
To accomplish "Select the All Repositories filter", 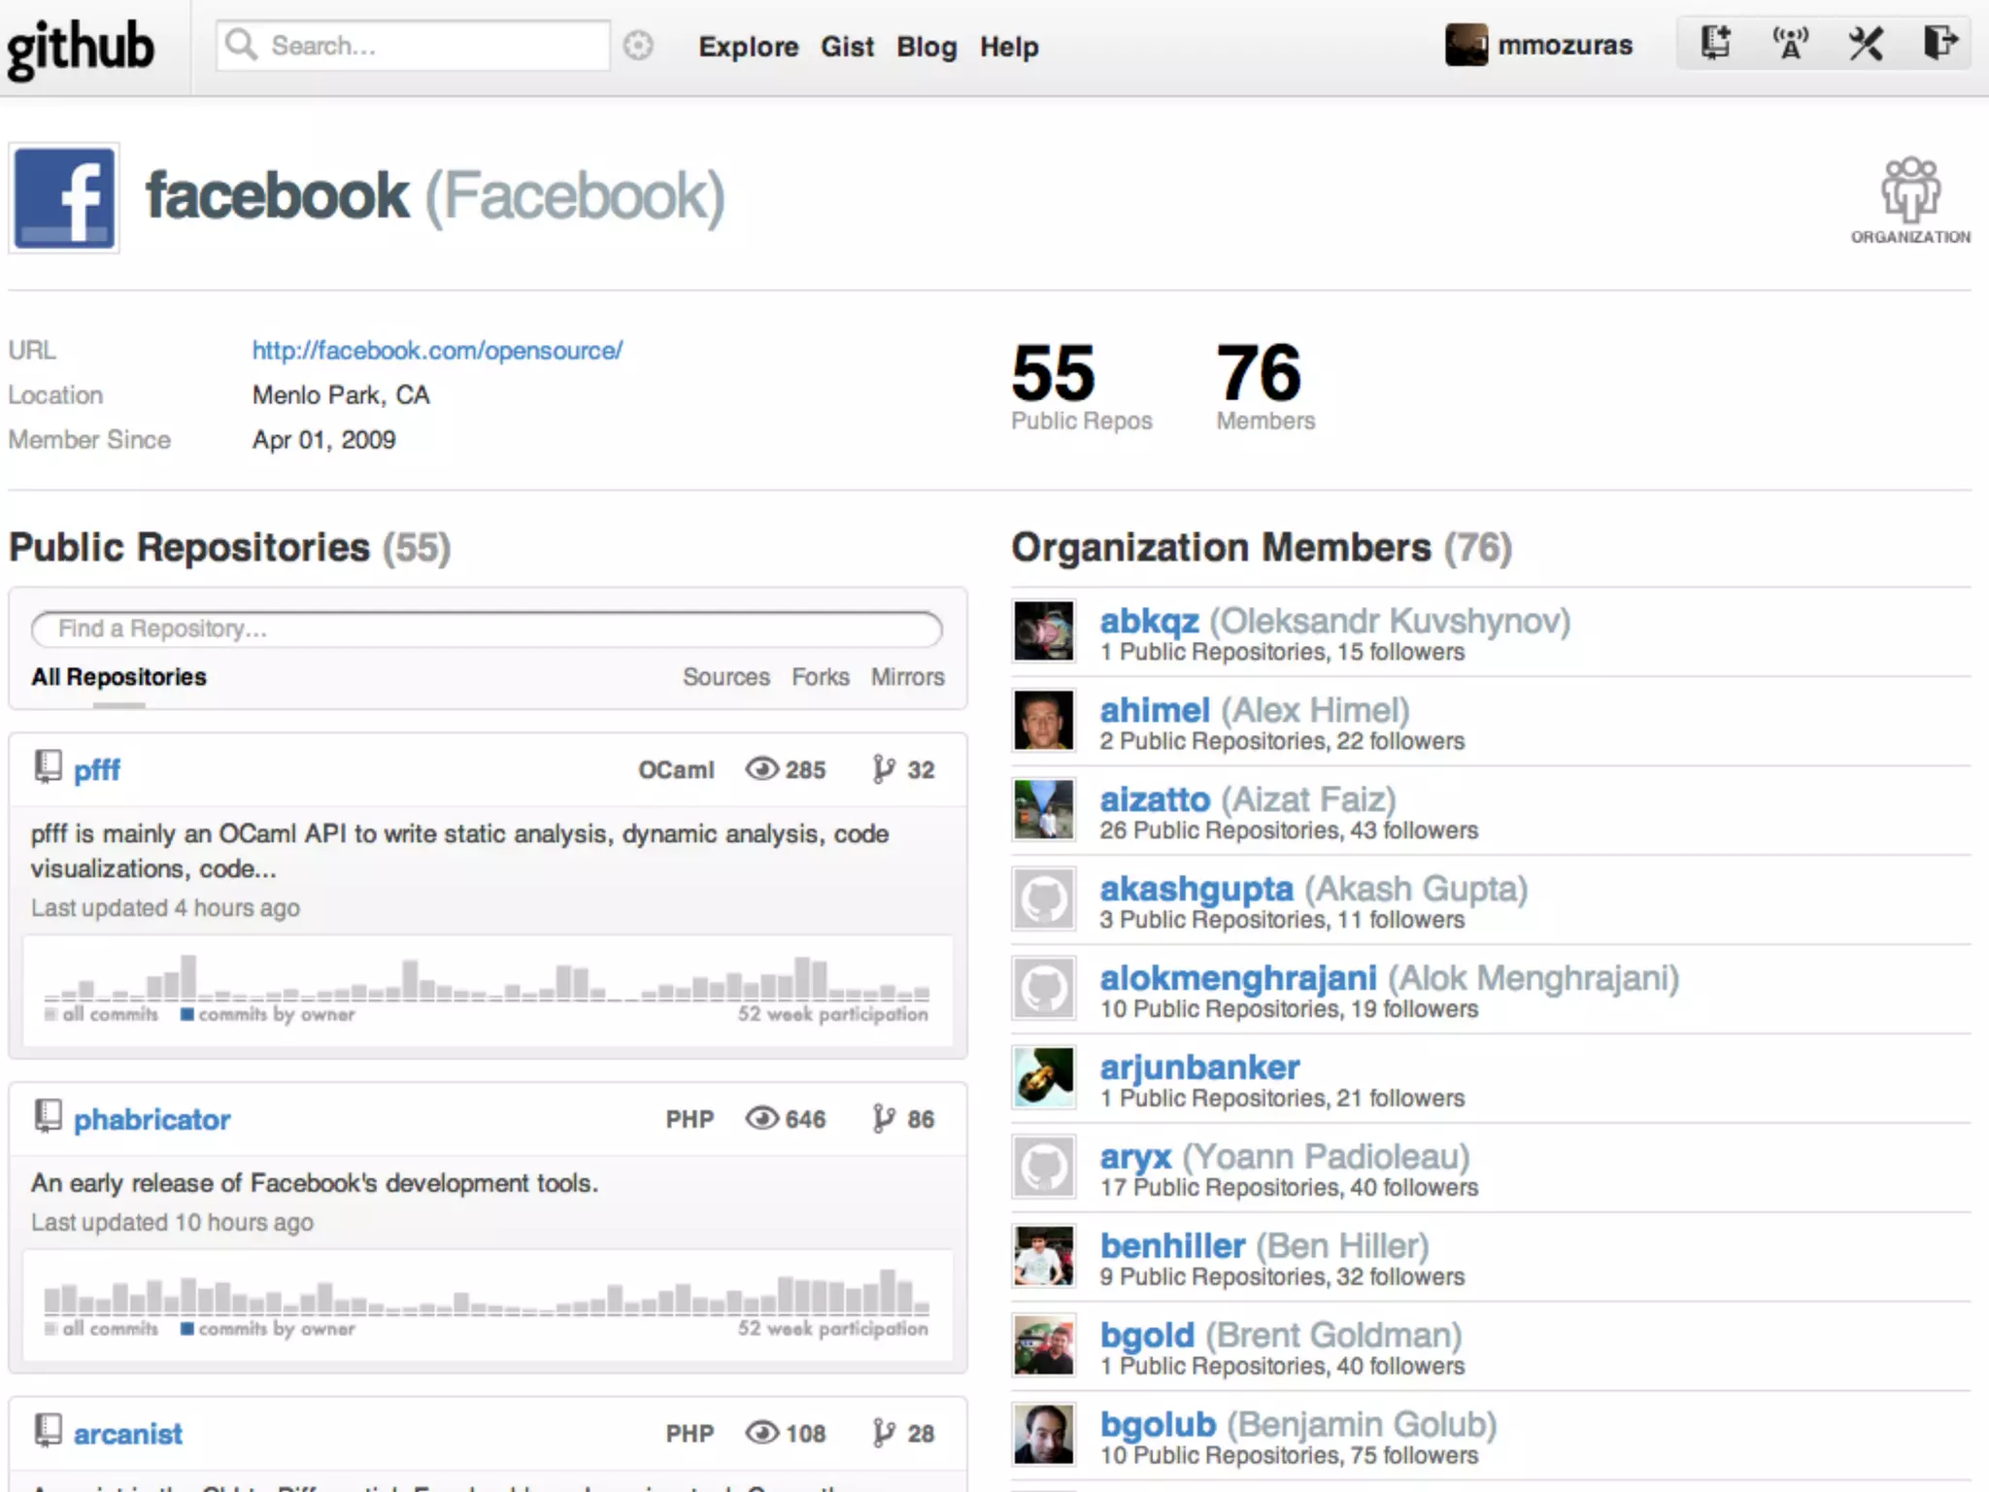I will click(118, 677).
